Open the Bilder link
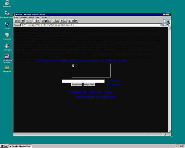This screenshot has width=185, height=148. [x=40, y=60]
